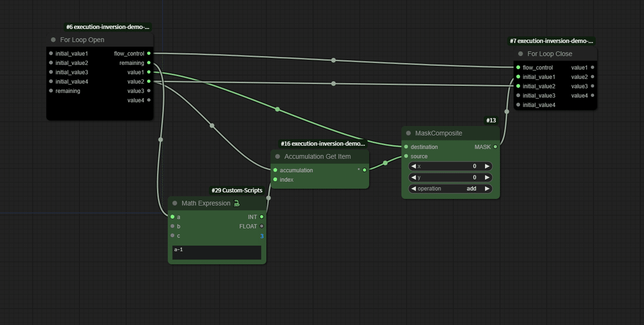The image size is (644, 325).
Task: Click the MASK output dot on MaskComposite
Action: point(495,146)
